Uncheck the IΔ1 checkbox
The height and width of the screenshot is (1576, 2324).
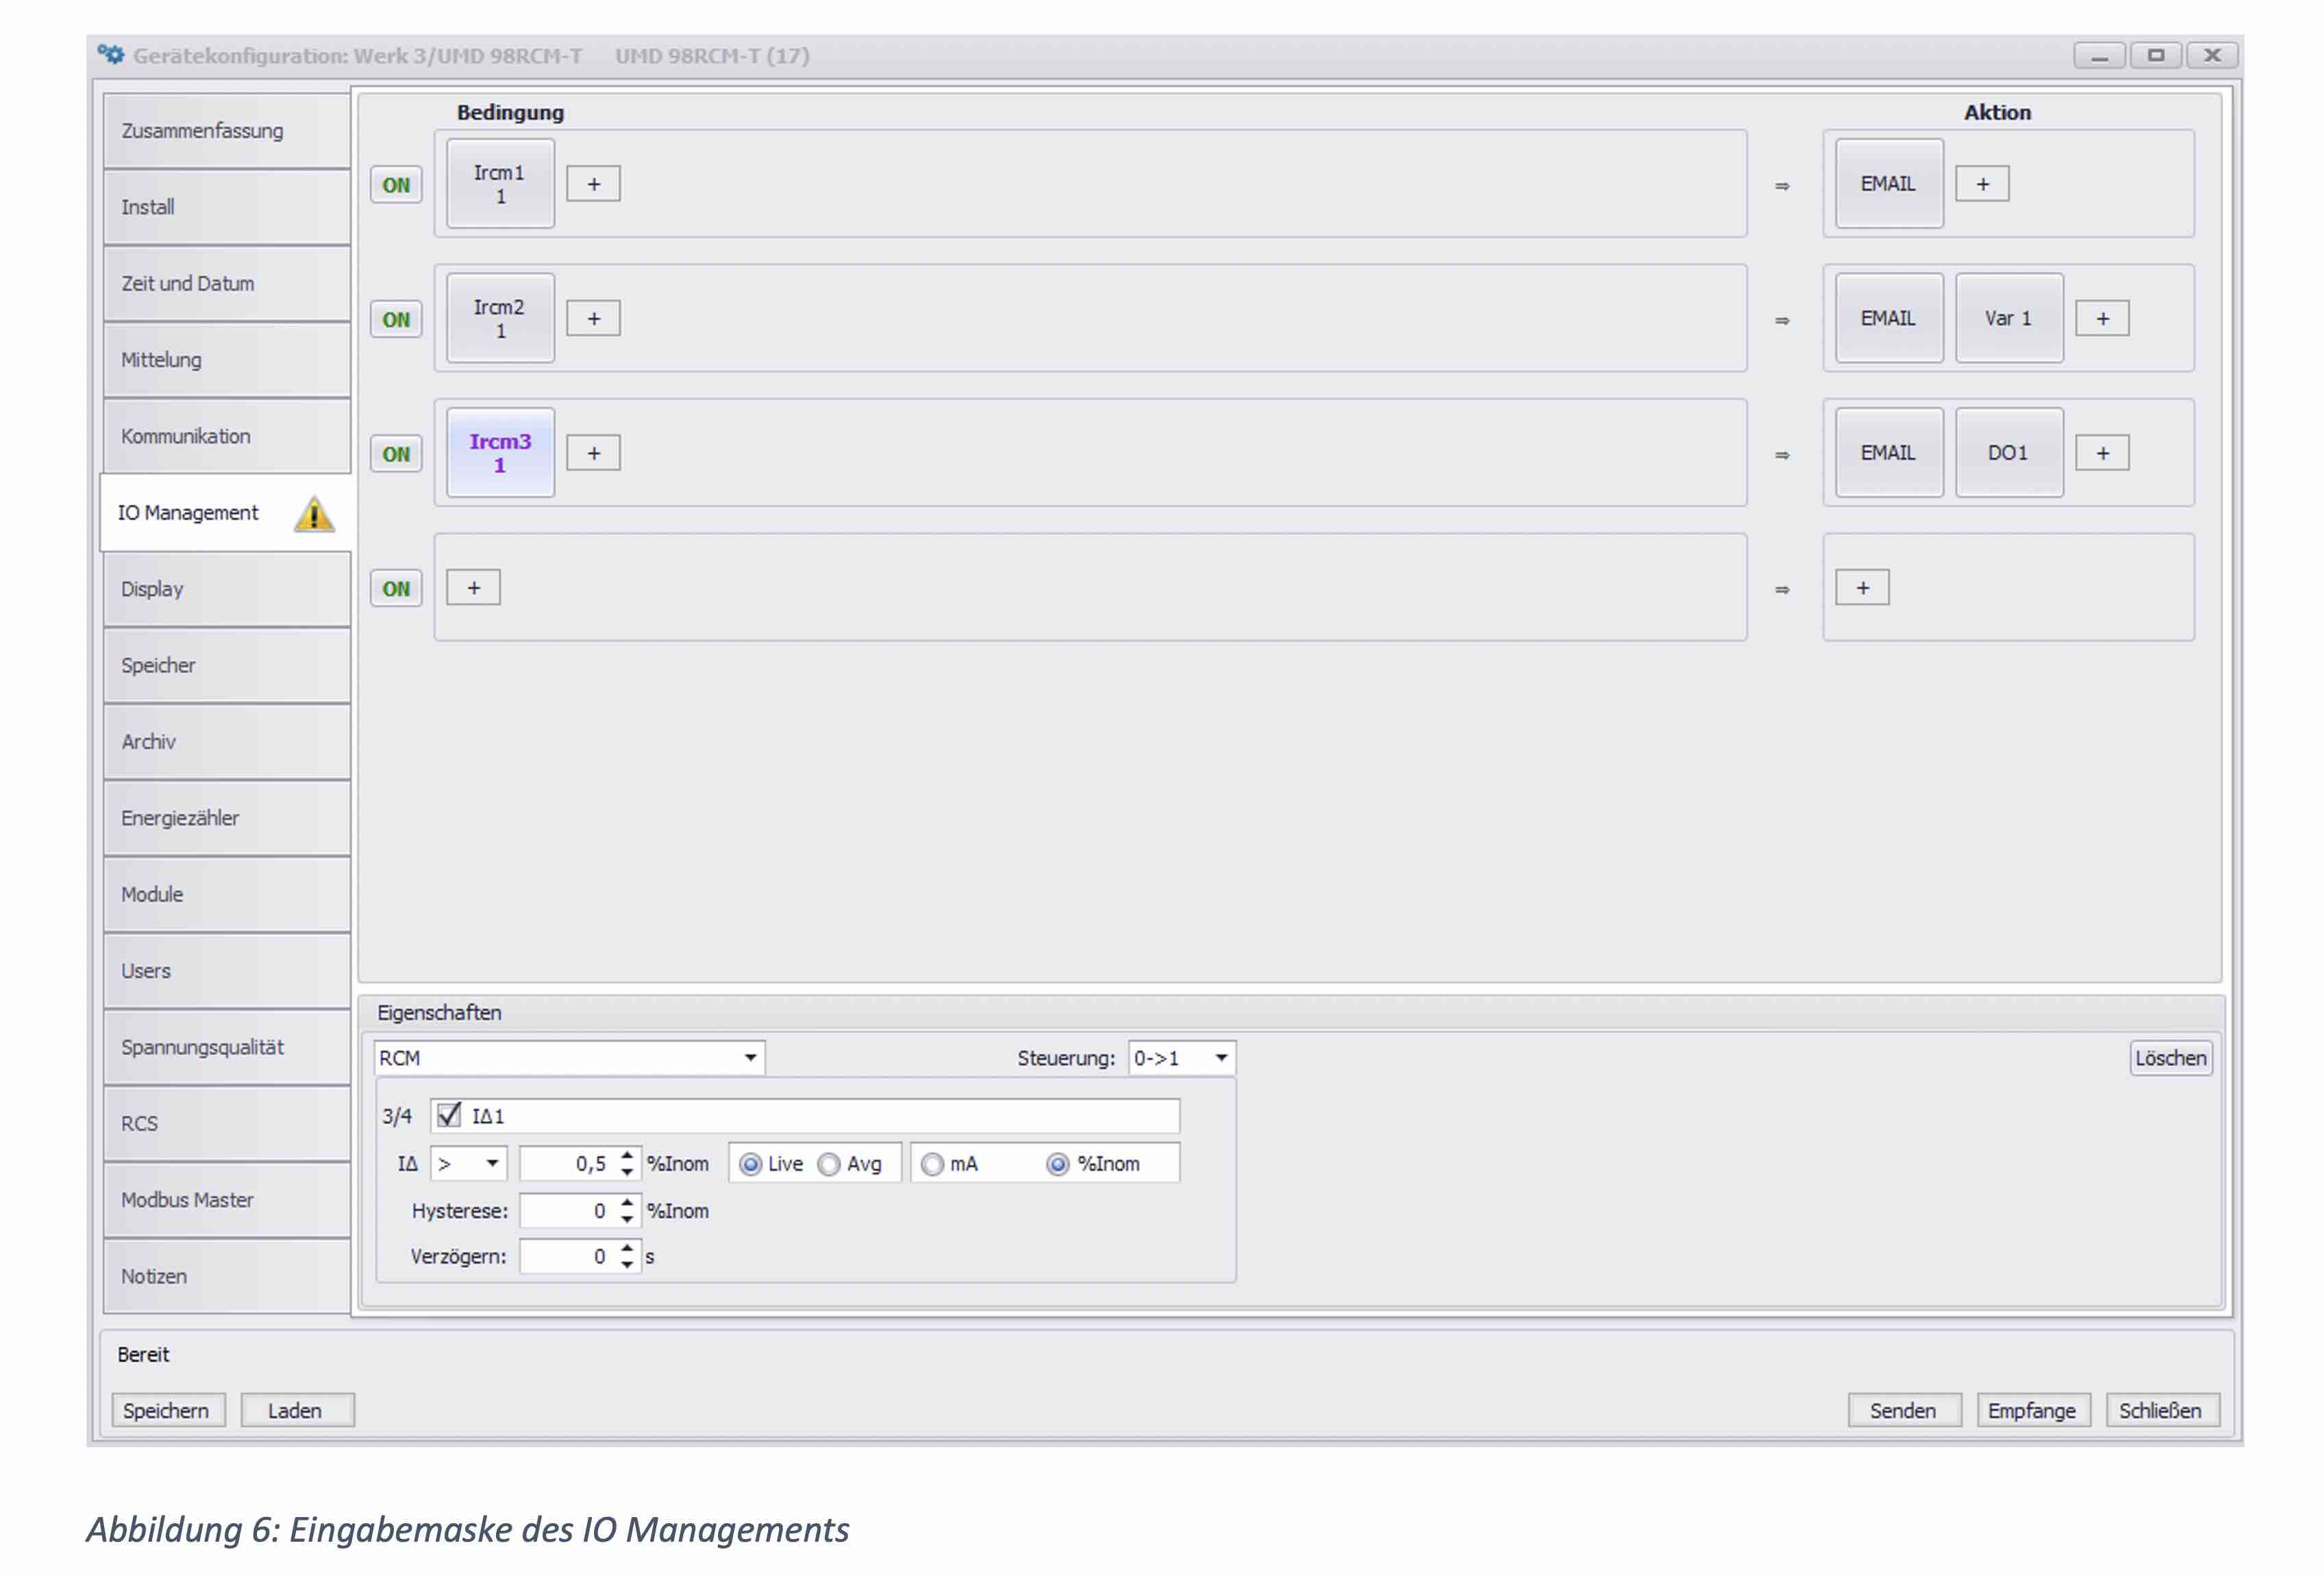(x=449, y=1115)
